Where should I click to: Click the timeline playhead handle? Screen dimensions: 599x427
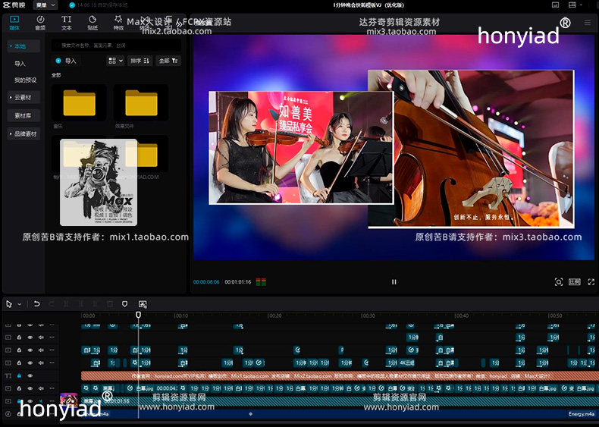[x=138, y=315]
